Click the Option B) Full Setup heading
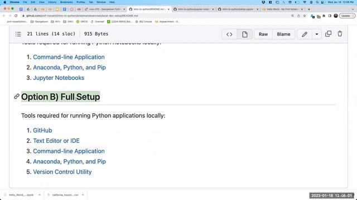 point(61,97)
